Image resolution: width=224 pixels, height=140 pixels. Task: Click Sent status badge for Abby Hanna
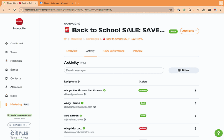(x=143, y=103)
